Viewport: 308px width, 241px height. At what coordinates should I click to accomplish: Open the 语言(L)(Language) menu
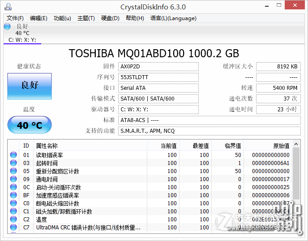(173, 18)
